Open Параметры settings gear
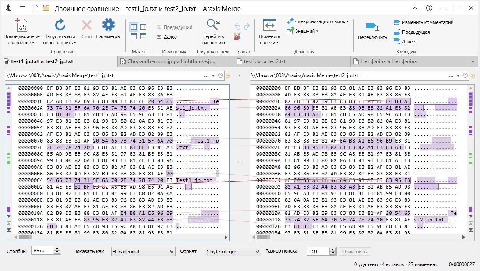This screenshot has width=480, height=271. pos(108,29)
